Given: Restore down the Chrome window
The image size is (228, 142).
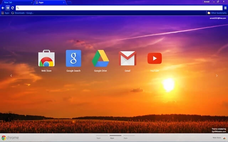Looking at the screenshot, I should 218,2.
